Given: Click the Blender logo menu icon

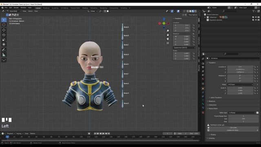Looking at the screenshot, I should (x=2, y=8).
